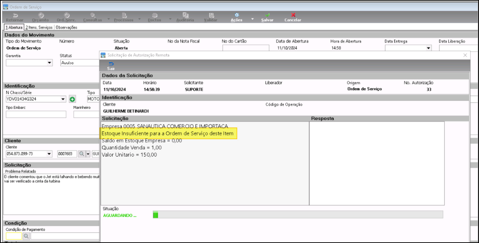The image size is (479, 243).
Task: Expand the Ações dropdown arrow
Action: pyautogui.click(x=252, y=19)
